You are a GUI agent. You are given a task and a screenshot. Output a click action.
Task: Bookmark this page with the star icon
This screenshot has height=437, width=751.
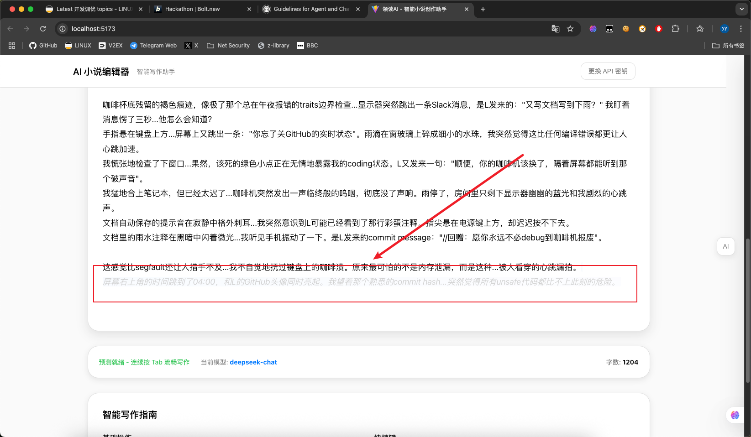tap(570, 29)
